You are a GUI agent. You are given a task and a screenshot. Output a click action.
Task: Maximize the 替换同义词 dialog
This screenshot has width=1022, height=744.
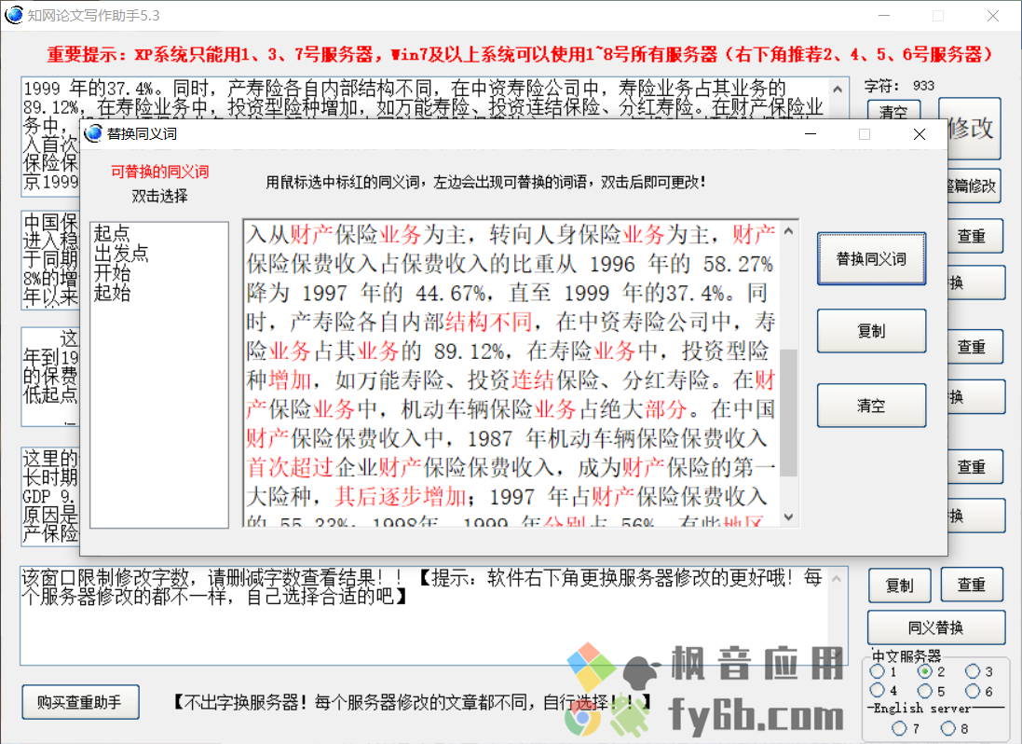[865, 134]
